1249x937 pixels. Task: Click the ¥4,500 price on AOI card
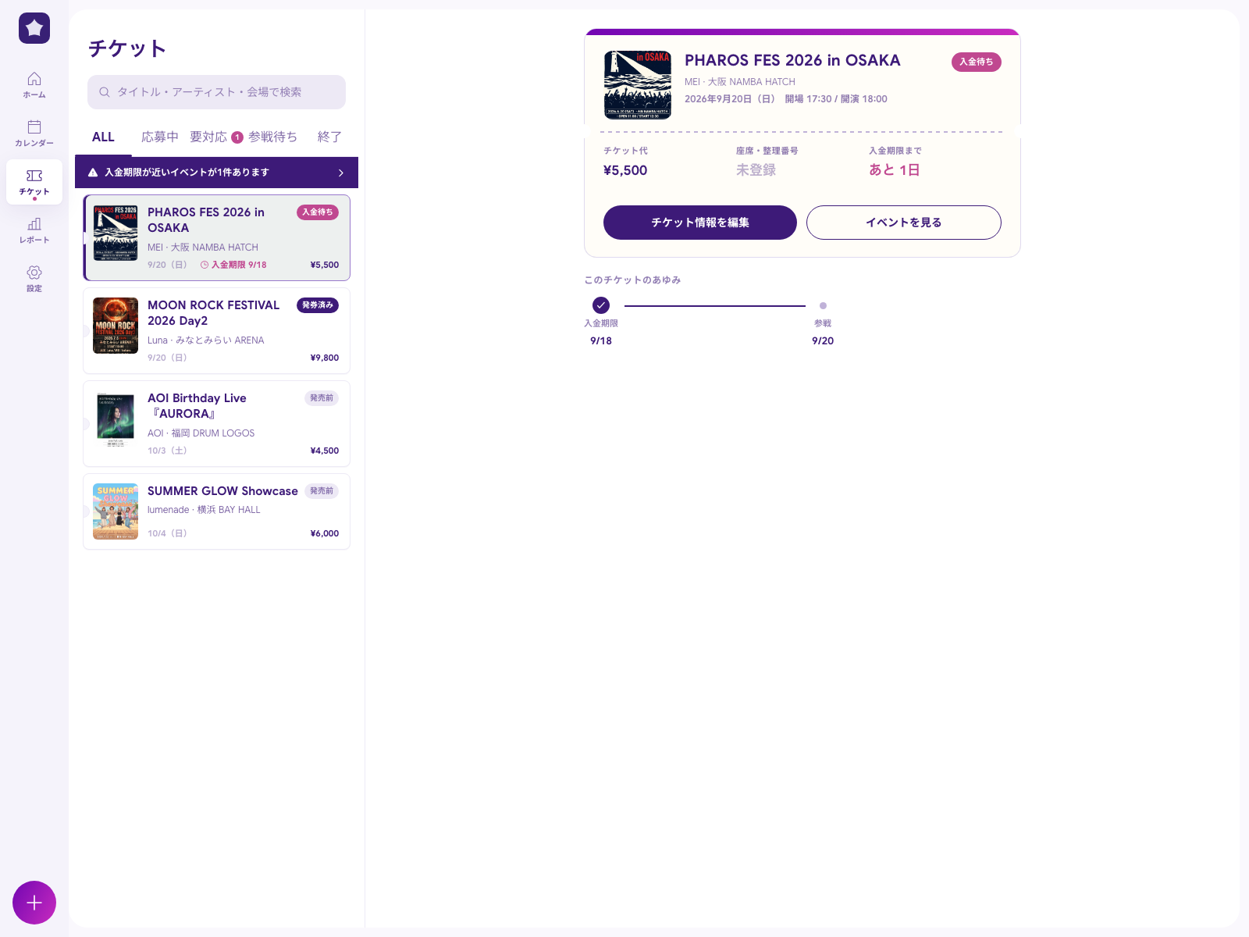[325, 451]
